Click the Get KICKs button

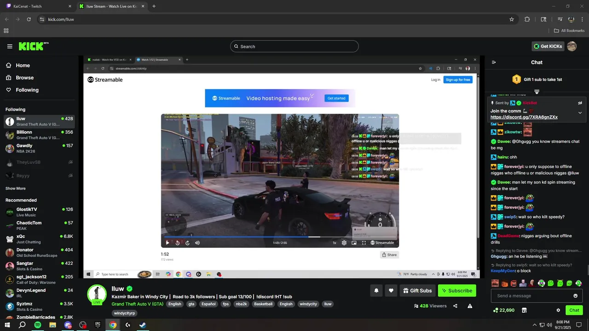click(548, 46)
